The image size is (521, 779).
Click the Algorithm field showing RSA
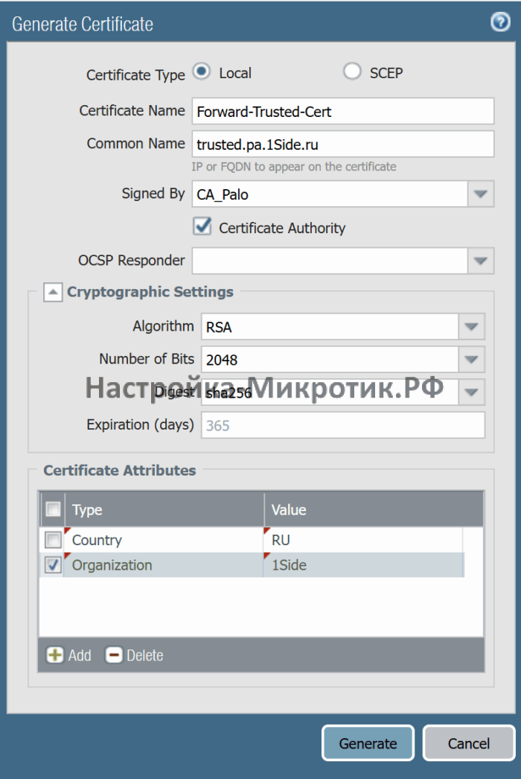click(x=330, y=327)
